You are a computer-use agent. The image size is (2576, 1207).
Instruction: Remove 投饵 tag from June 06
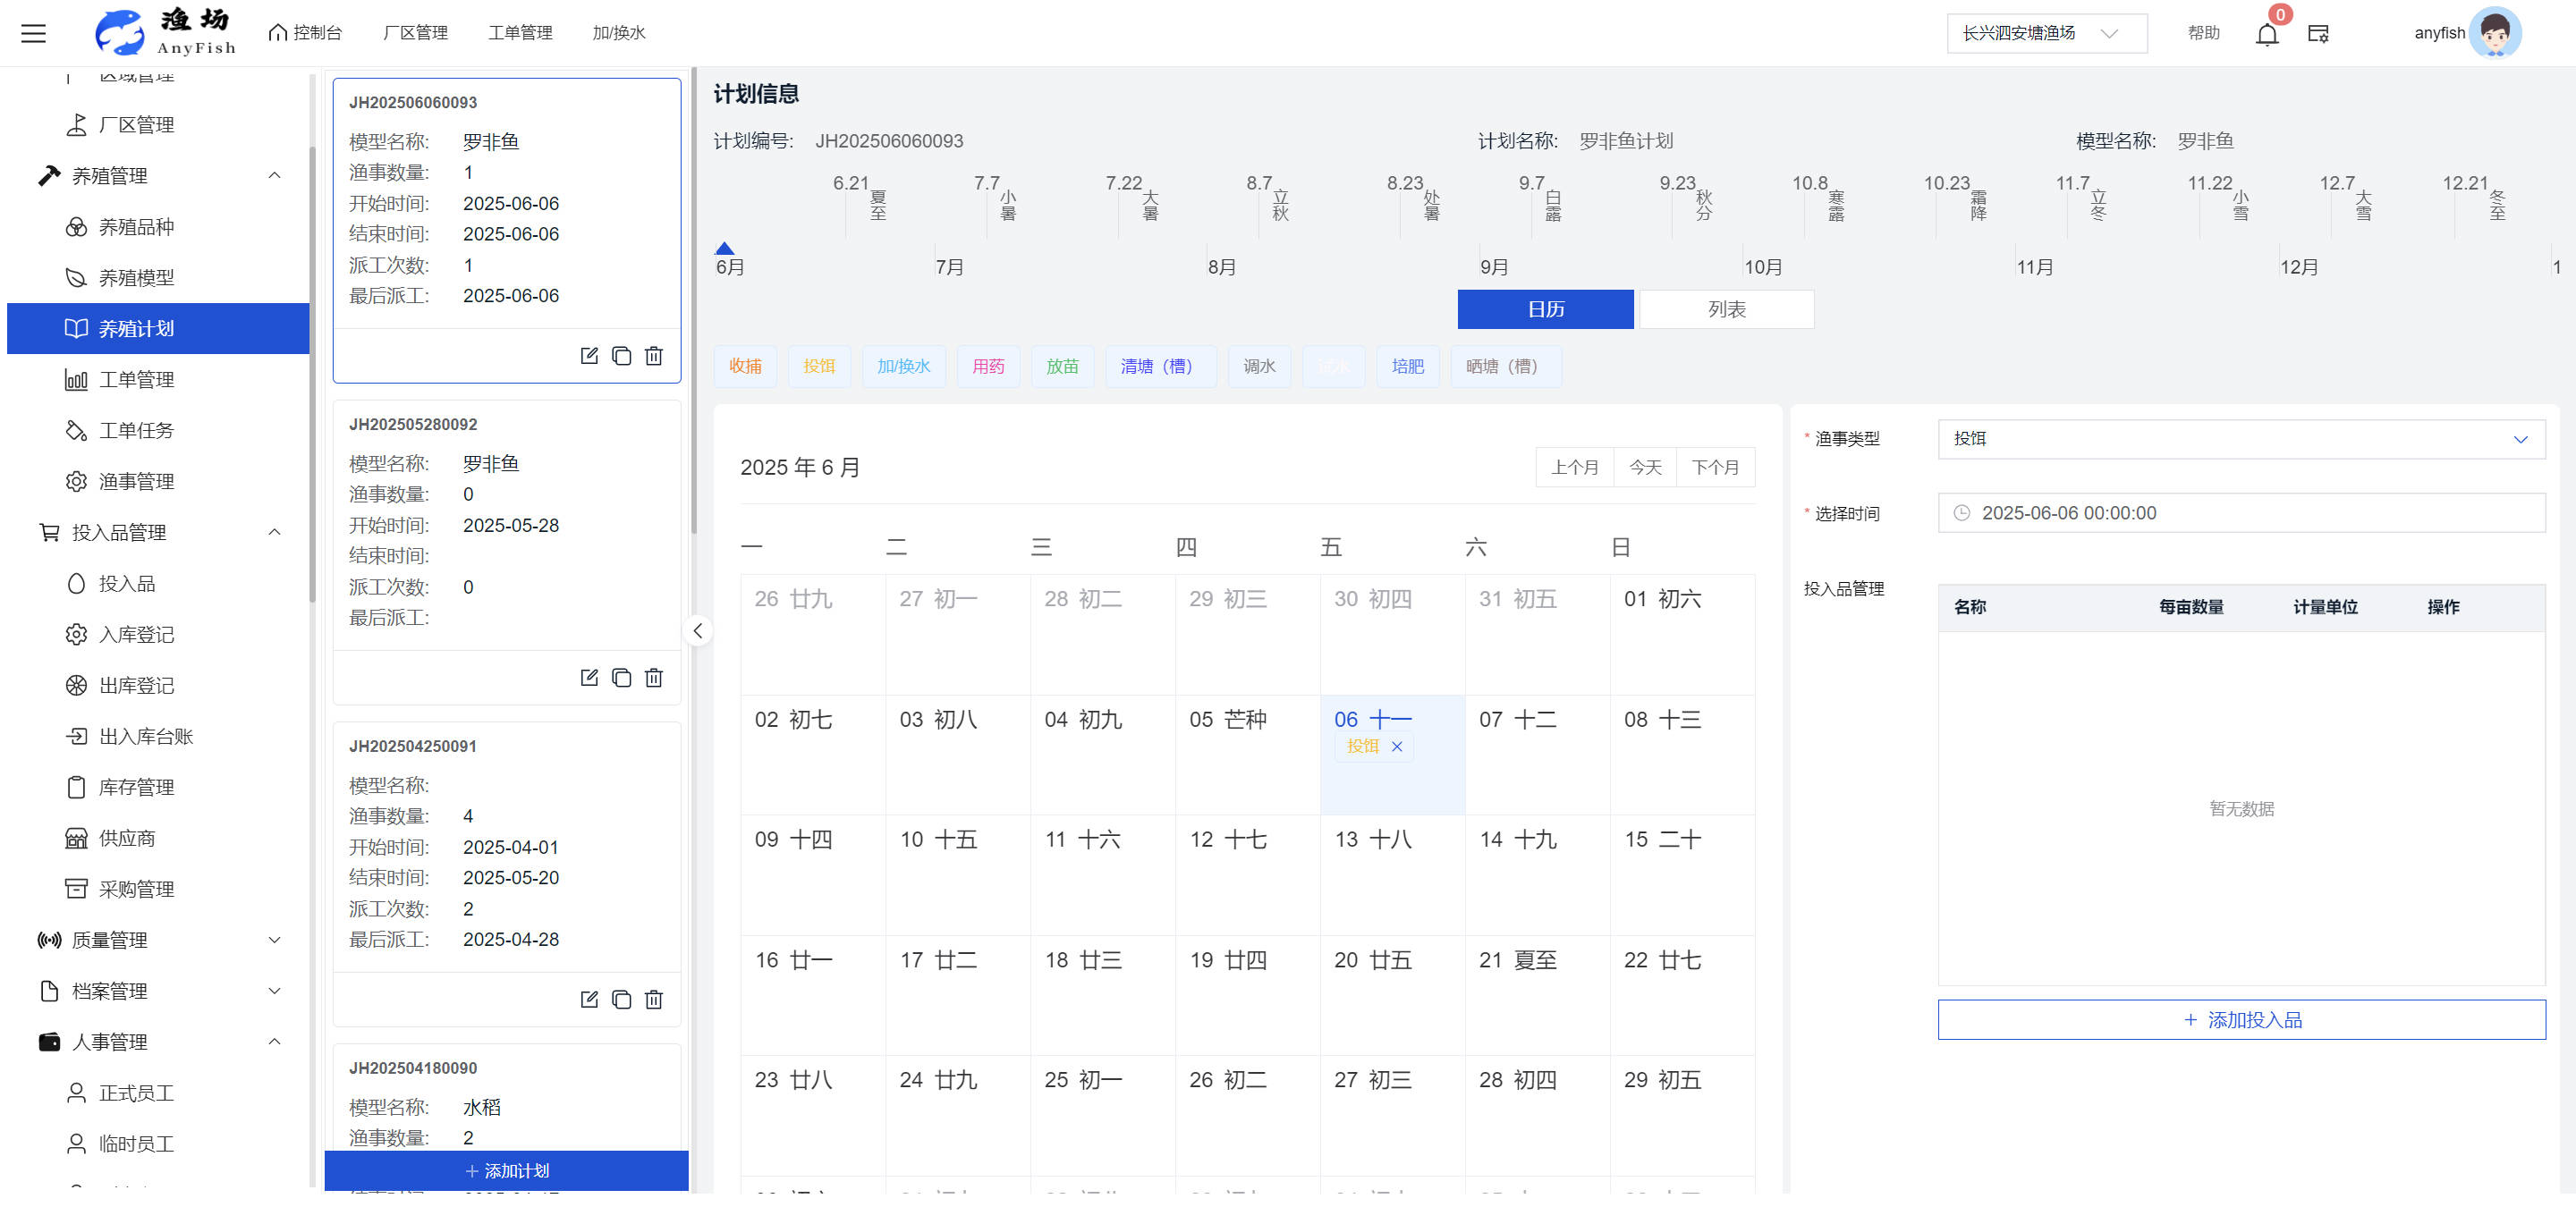[x=1397, y=747]
